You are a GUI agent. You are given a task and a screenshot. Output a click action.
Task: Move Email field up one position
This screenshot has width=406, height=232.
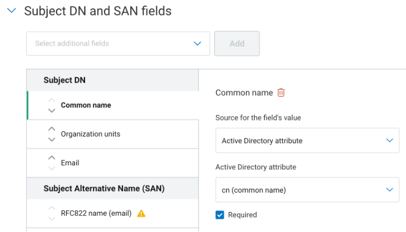[52, 158]
